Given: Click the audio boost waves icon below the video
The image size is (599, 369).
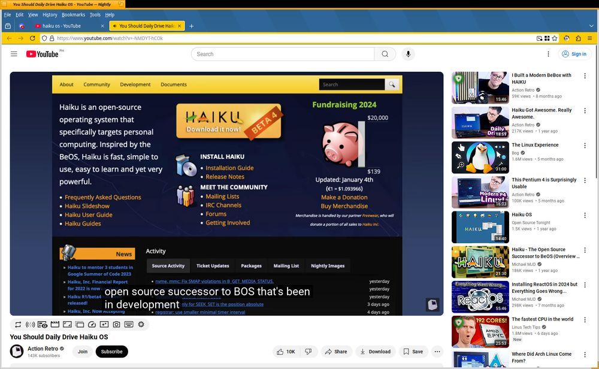Looking at the screenshot, I should pos(30,324).
